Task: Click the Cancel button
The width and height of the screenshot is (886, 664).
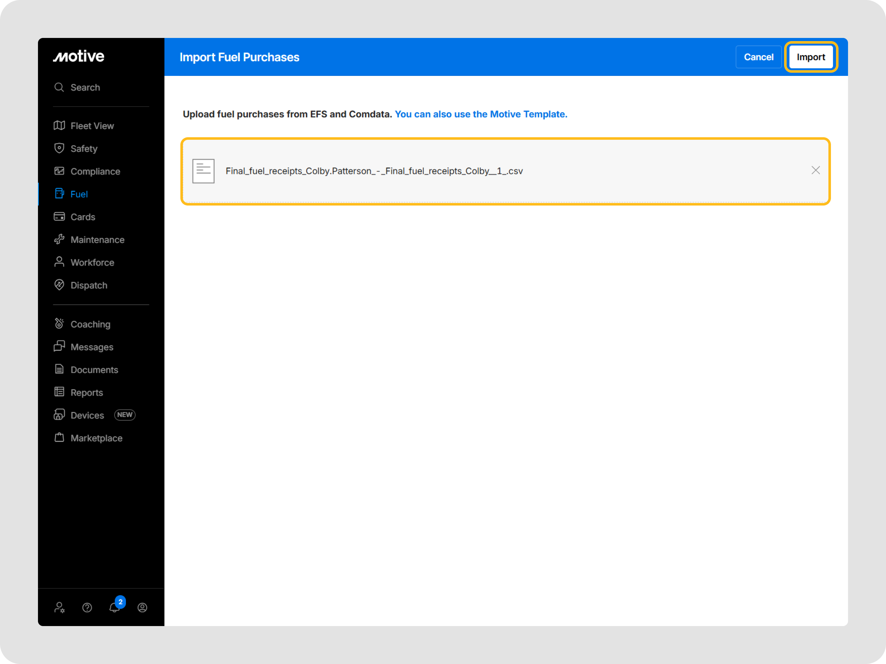Action: point(758,57)
